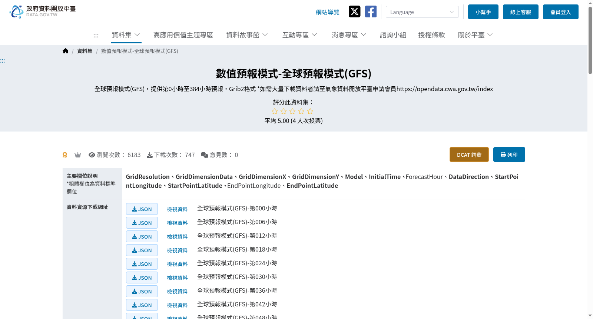Expand the 消息專區 menu
The image size is (593, 319).
349,35
